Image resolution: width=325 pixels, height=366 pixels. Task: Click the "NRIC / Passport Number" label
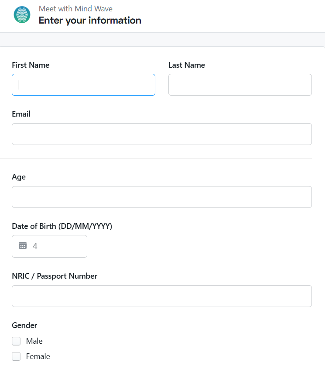click(x=55, y=276)
